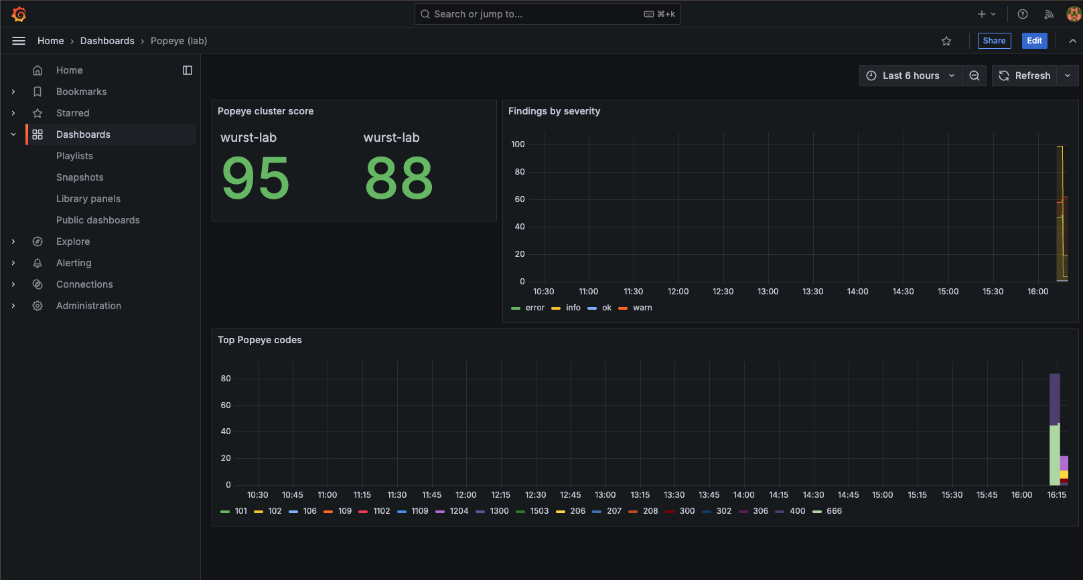Open the Last 6 hours time picker
The width and height of the screenshot is (1083, 580).
(911, 76)
